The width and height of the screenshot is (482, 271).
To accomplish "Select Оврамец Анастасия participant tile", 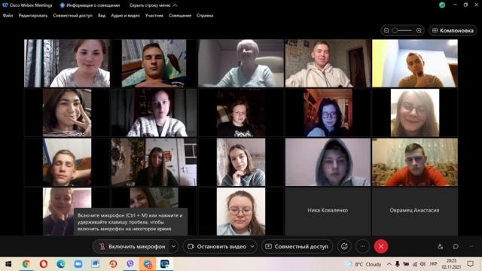I will [x=415, y=212].
